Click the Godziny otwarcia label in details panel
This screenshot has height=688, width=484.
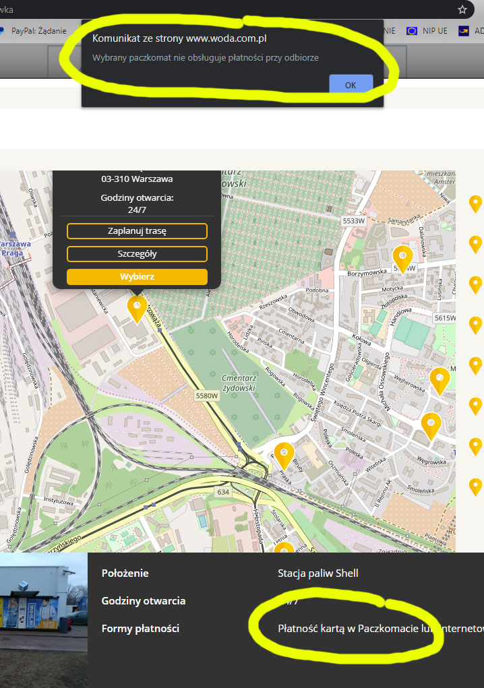point(144,600)
